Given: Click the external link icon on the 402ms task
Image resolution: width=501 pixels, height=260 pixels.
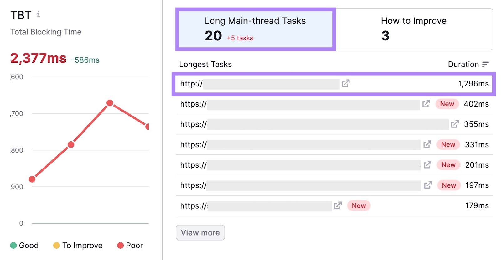Looking at the screenshot, I should 426,104.
